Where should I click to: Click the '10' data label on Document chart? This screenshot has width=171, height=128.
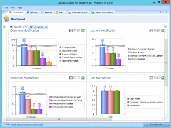pyautogui.click(x=24, y=40)
